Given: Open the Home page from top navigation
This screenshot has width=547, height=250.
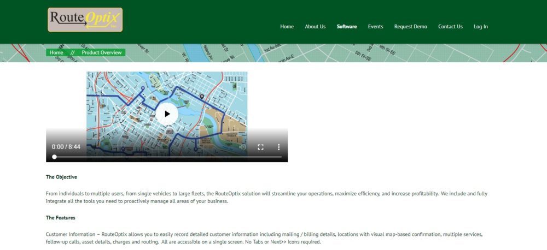Looking at the screenshot, I should point(287,27).
